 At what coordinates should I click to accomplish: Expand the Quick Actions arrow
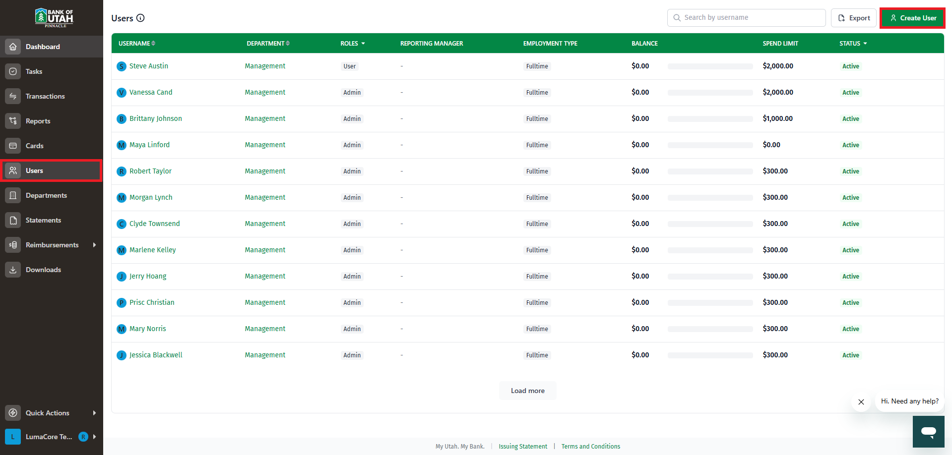94,413
